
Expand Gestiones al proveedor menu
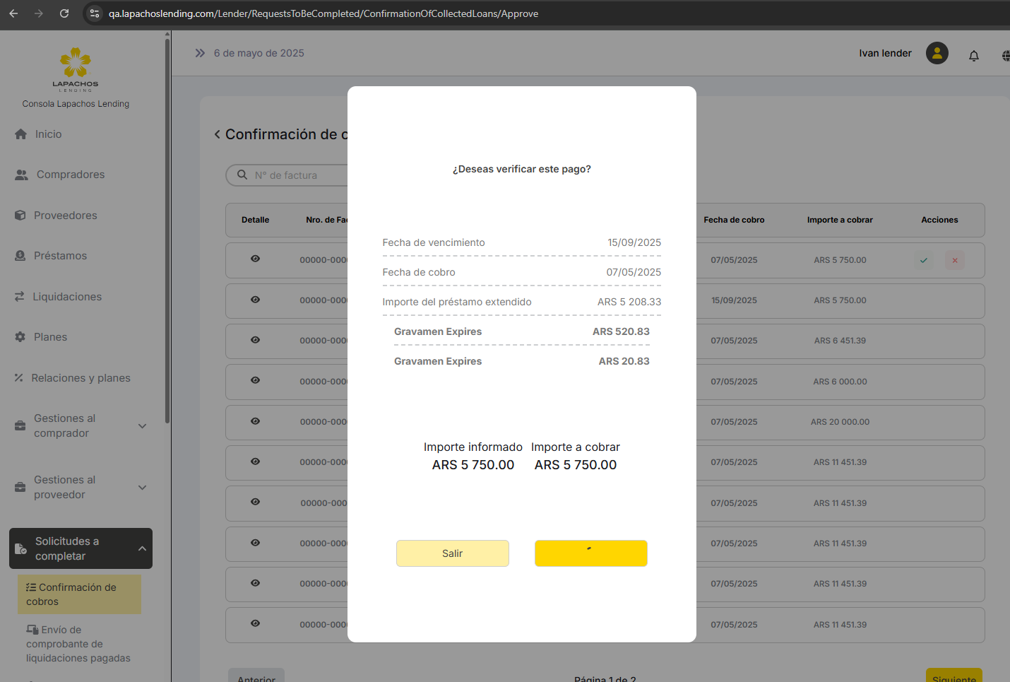[x=142, y=488]
